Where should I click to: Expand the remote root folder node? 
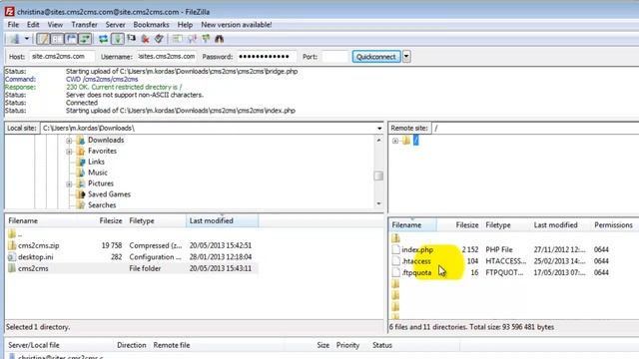point(395,141)
